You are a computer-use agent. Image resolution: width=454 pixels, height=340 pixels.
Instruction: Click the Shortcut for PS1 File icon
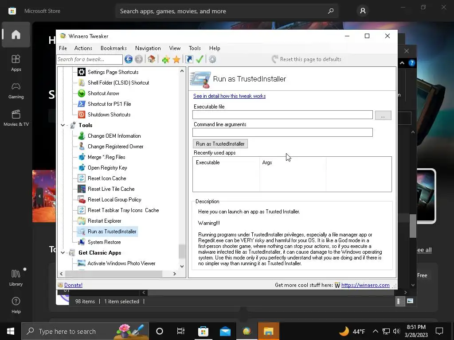[x=82, y=104]
